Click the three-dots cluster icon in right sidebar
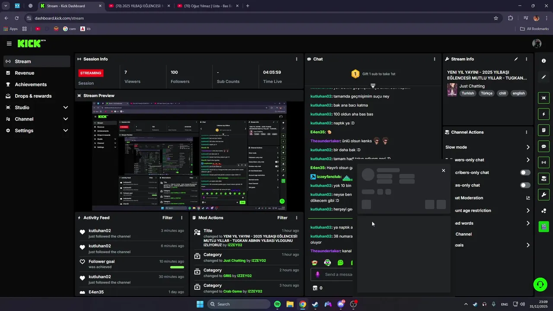This screenshot has height=311, width=553. pyautogui.click(x=544, y=211)
